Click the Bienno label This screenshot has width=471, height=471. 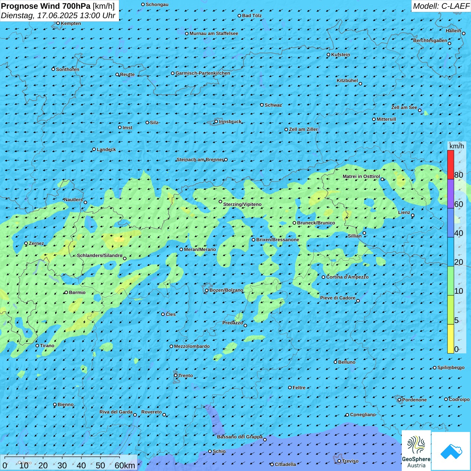[66, 404]
